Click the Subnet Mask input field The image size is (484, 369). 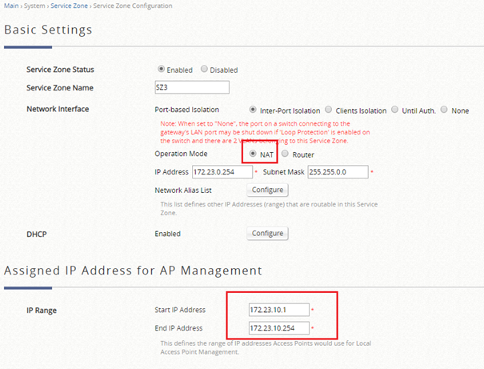tap(336, 172)
